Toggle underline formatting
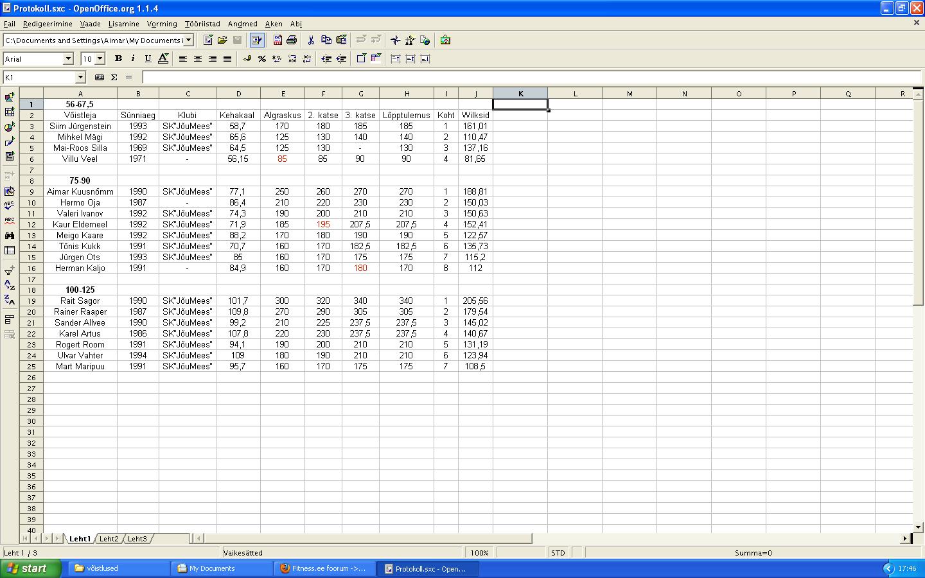This screenshot has height=578, width=925. (x=148, y=58)
